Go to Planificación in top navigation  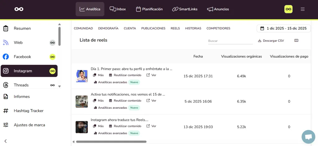coord(149,9)
